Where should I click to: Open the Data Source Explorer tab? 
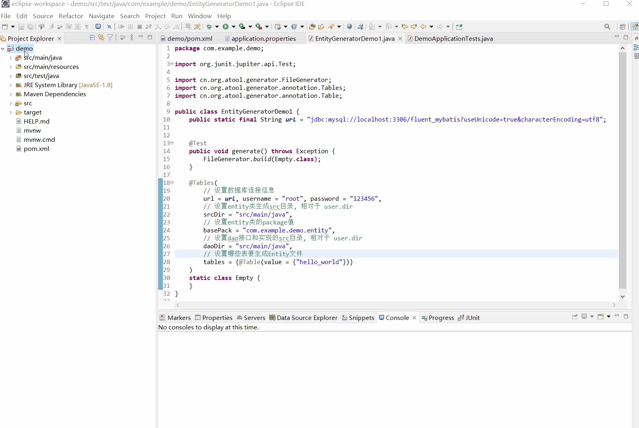point(303,318)
